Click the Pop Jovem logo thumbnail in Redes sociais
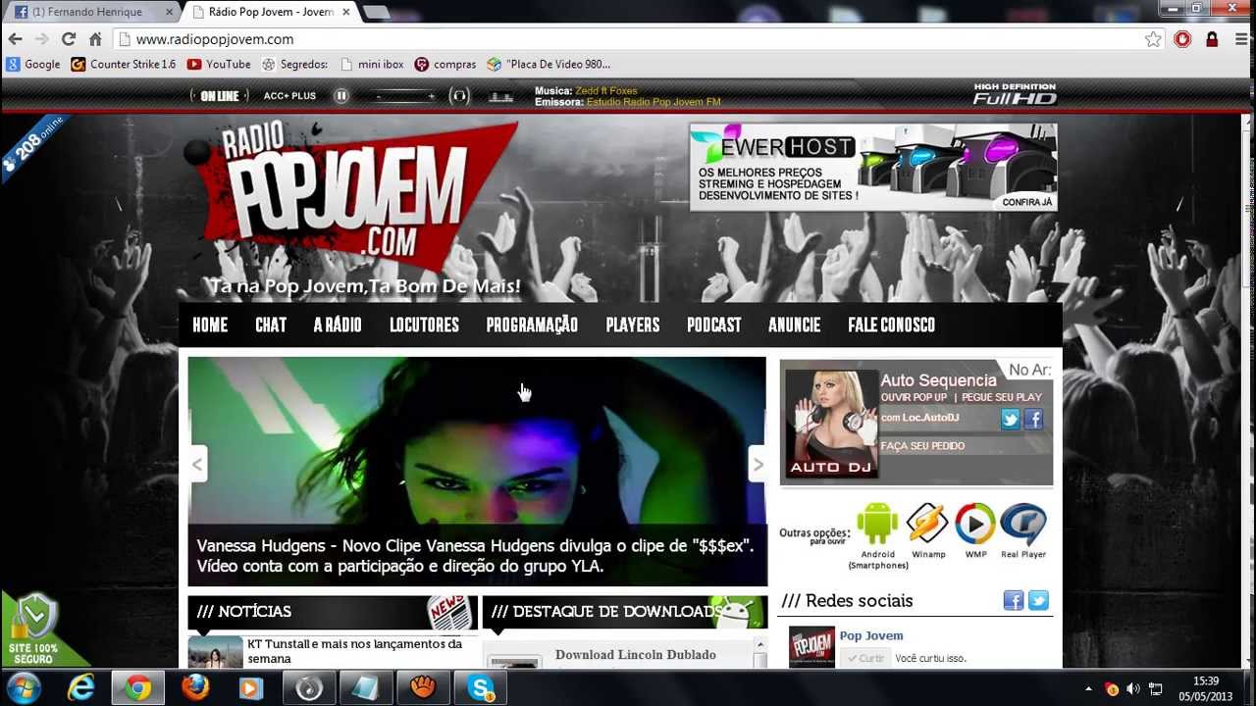Image resolution: width=1256 pixels, height=706 pixels. (x=811, y=647)
